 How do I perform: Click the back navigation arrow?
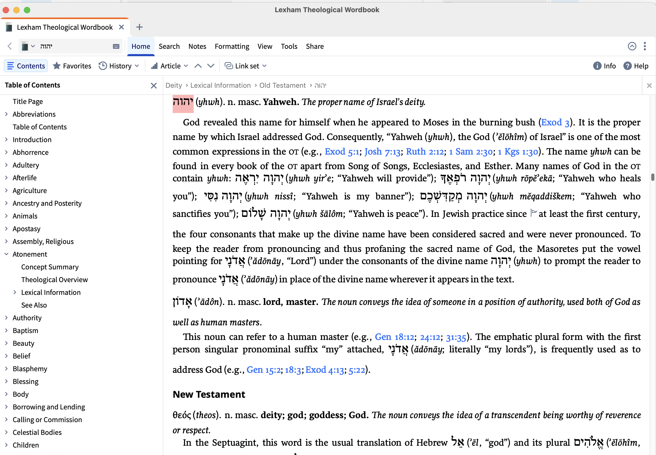(10, 46)
